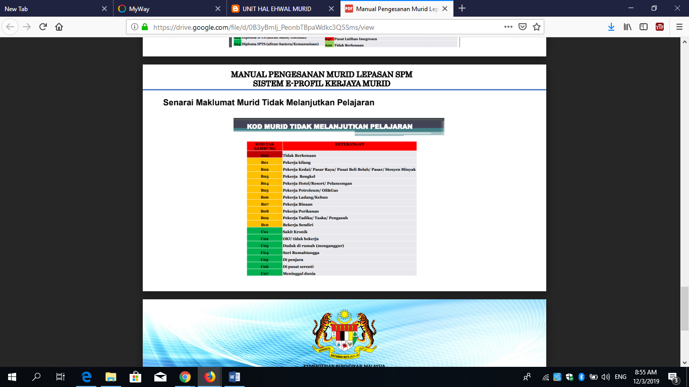This screenshot has height=387, width=689.
Task: Show site information icon in address bar
Action: (x=135, y=27)
